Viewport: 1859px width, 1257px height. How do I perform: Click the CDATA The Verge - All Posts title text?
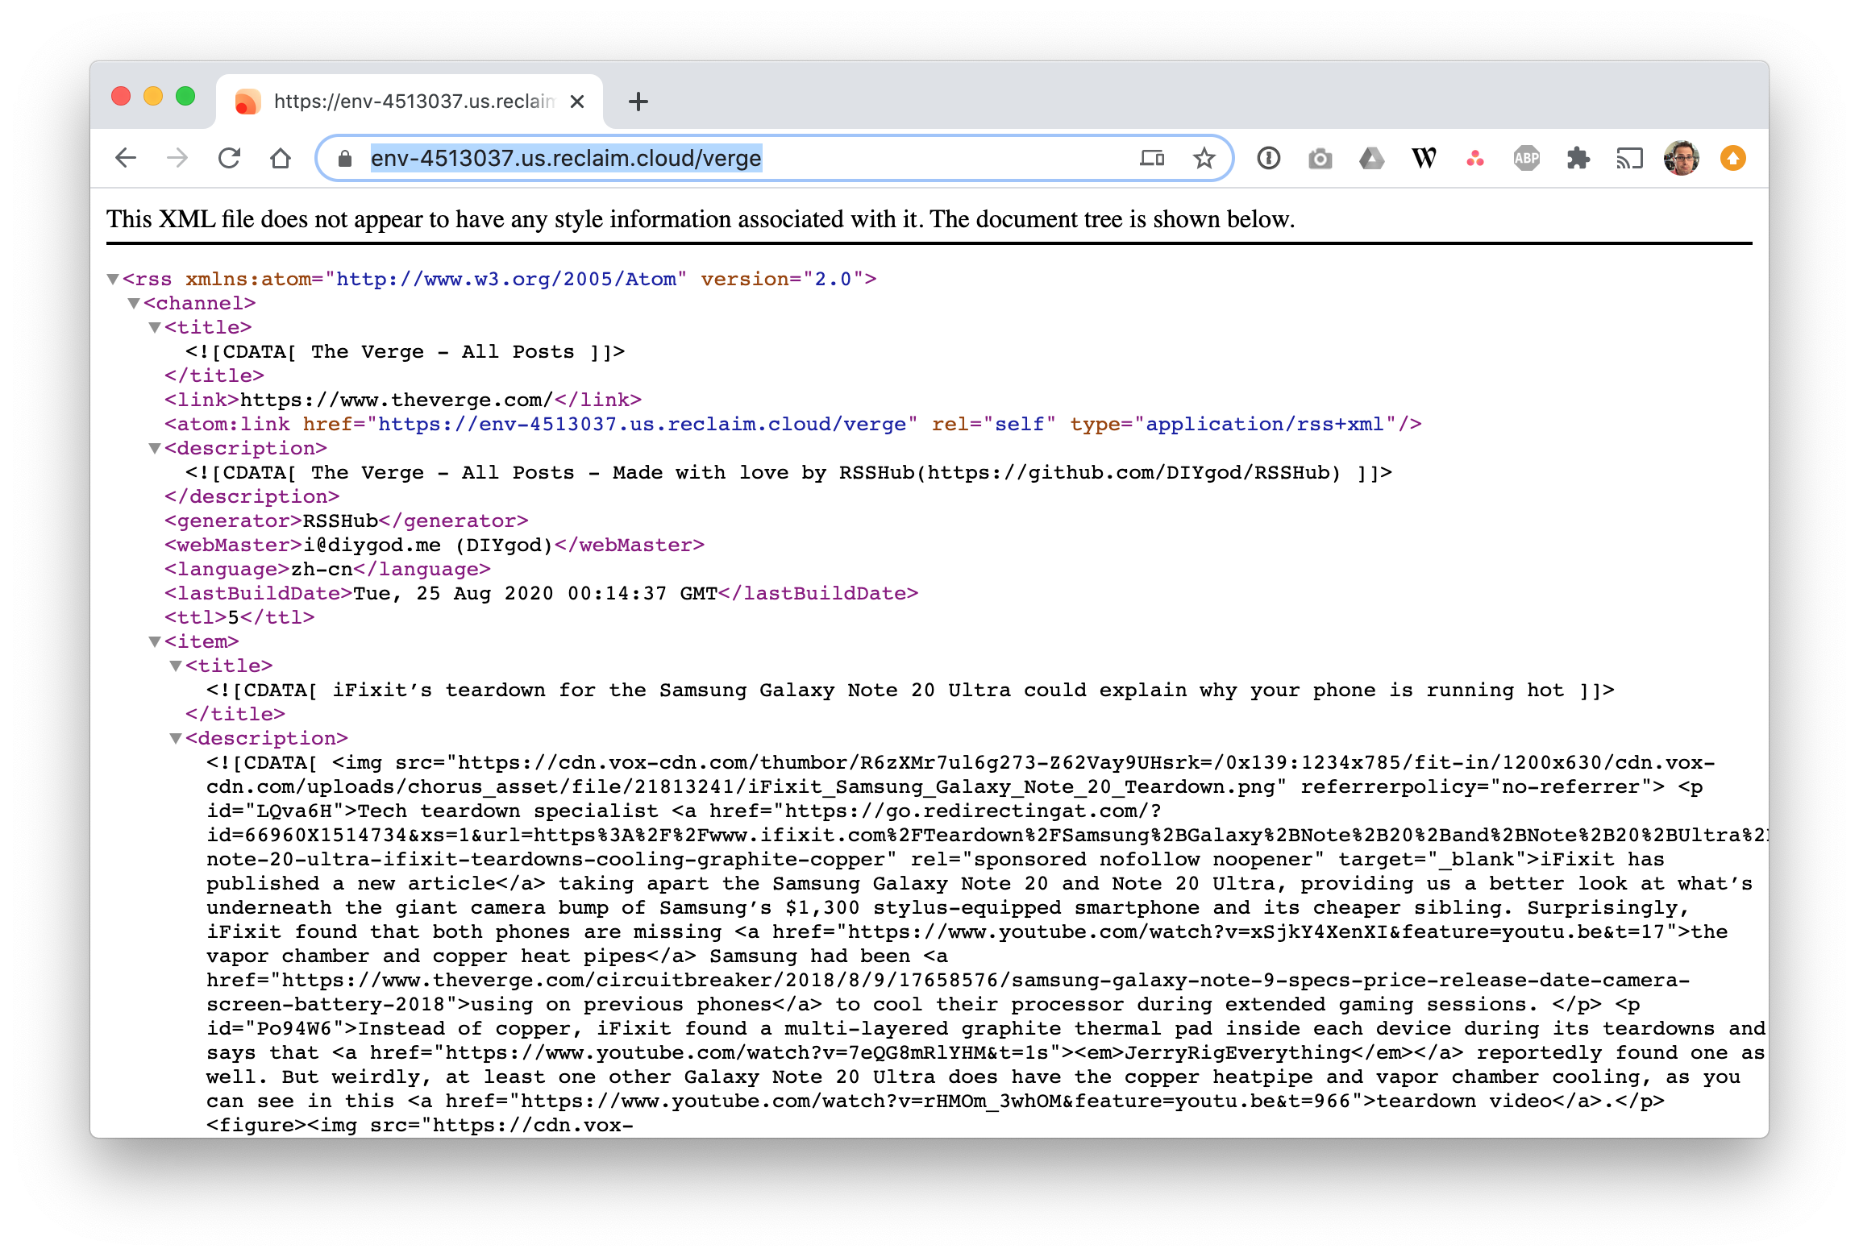(405, 351)
